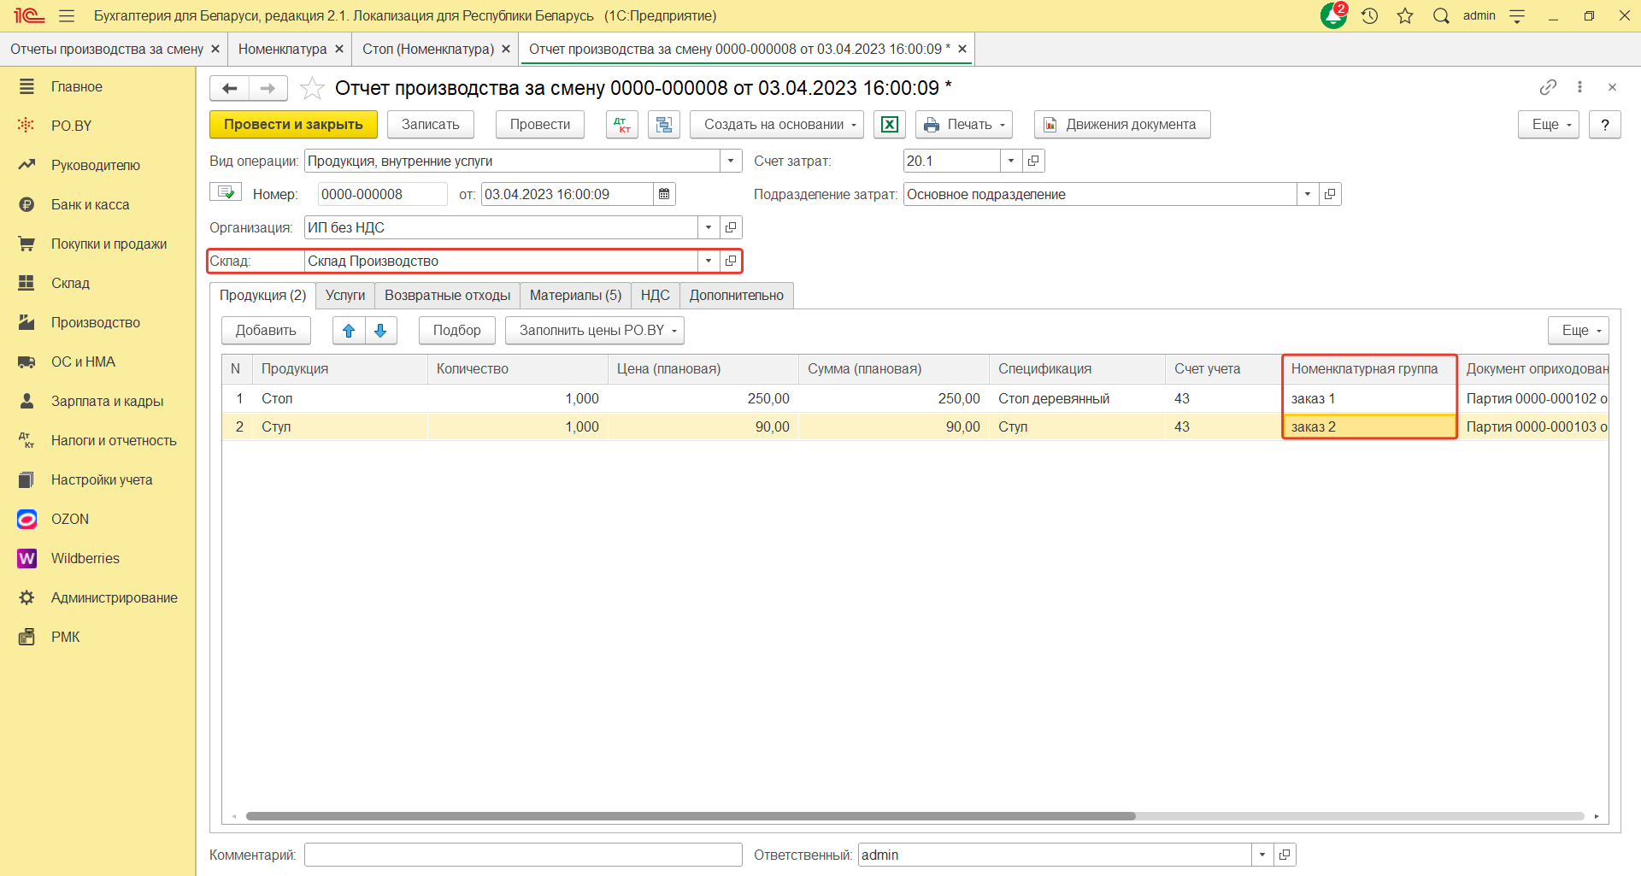Open the 1C main menu hamburger icon
This screenshot has height=876, width=1641.
67,15
